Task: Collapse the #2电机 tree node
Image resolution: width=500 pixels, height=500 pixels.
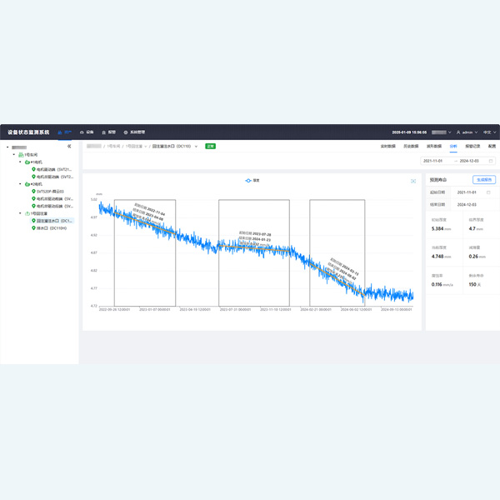Action: [x=19, y=184]
